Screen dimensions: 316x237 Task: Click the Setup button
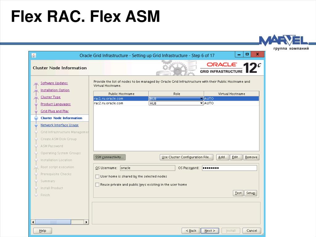pyautogui.click(x=251, y=193)
